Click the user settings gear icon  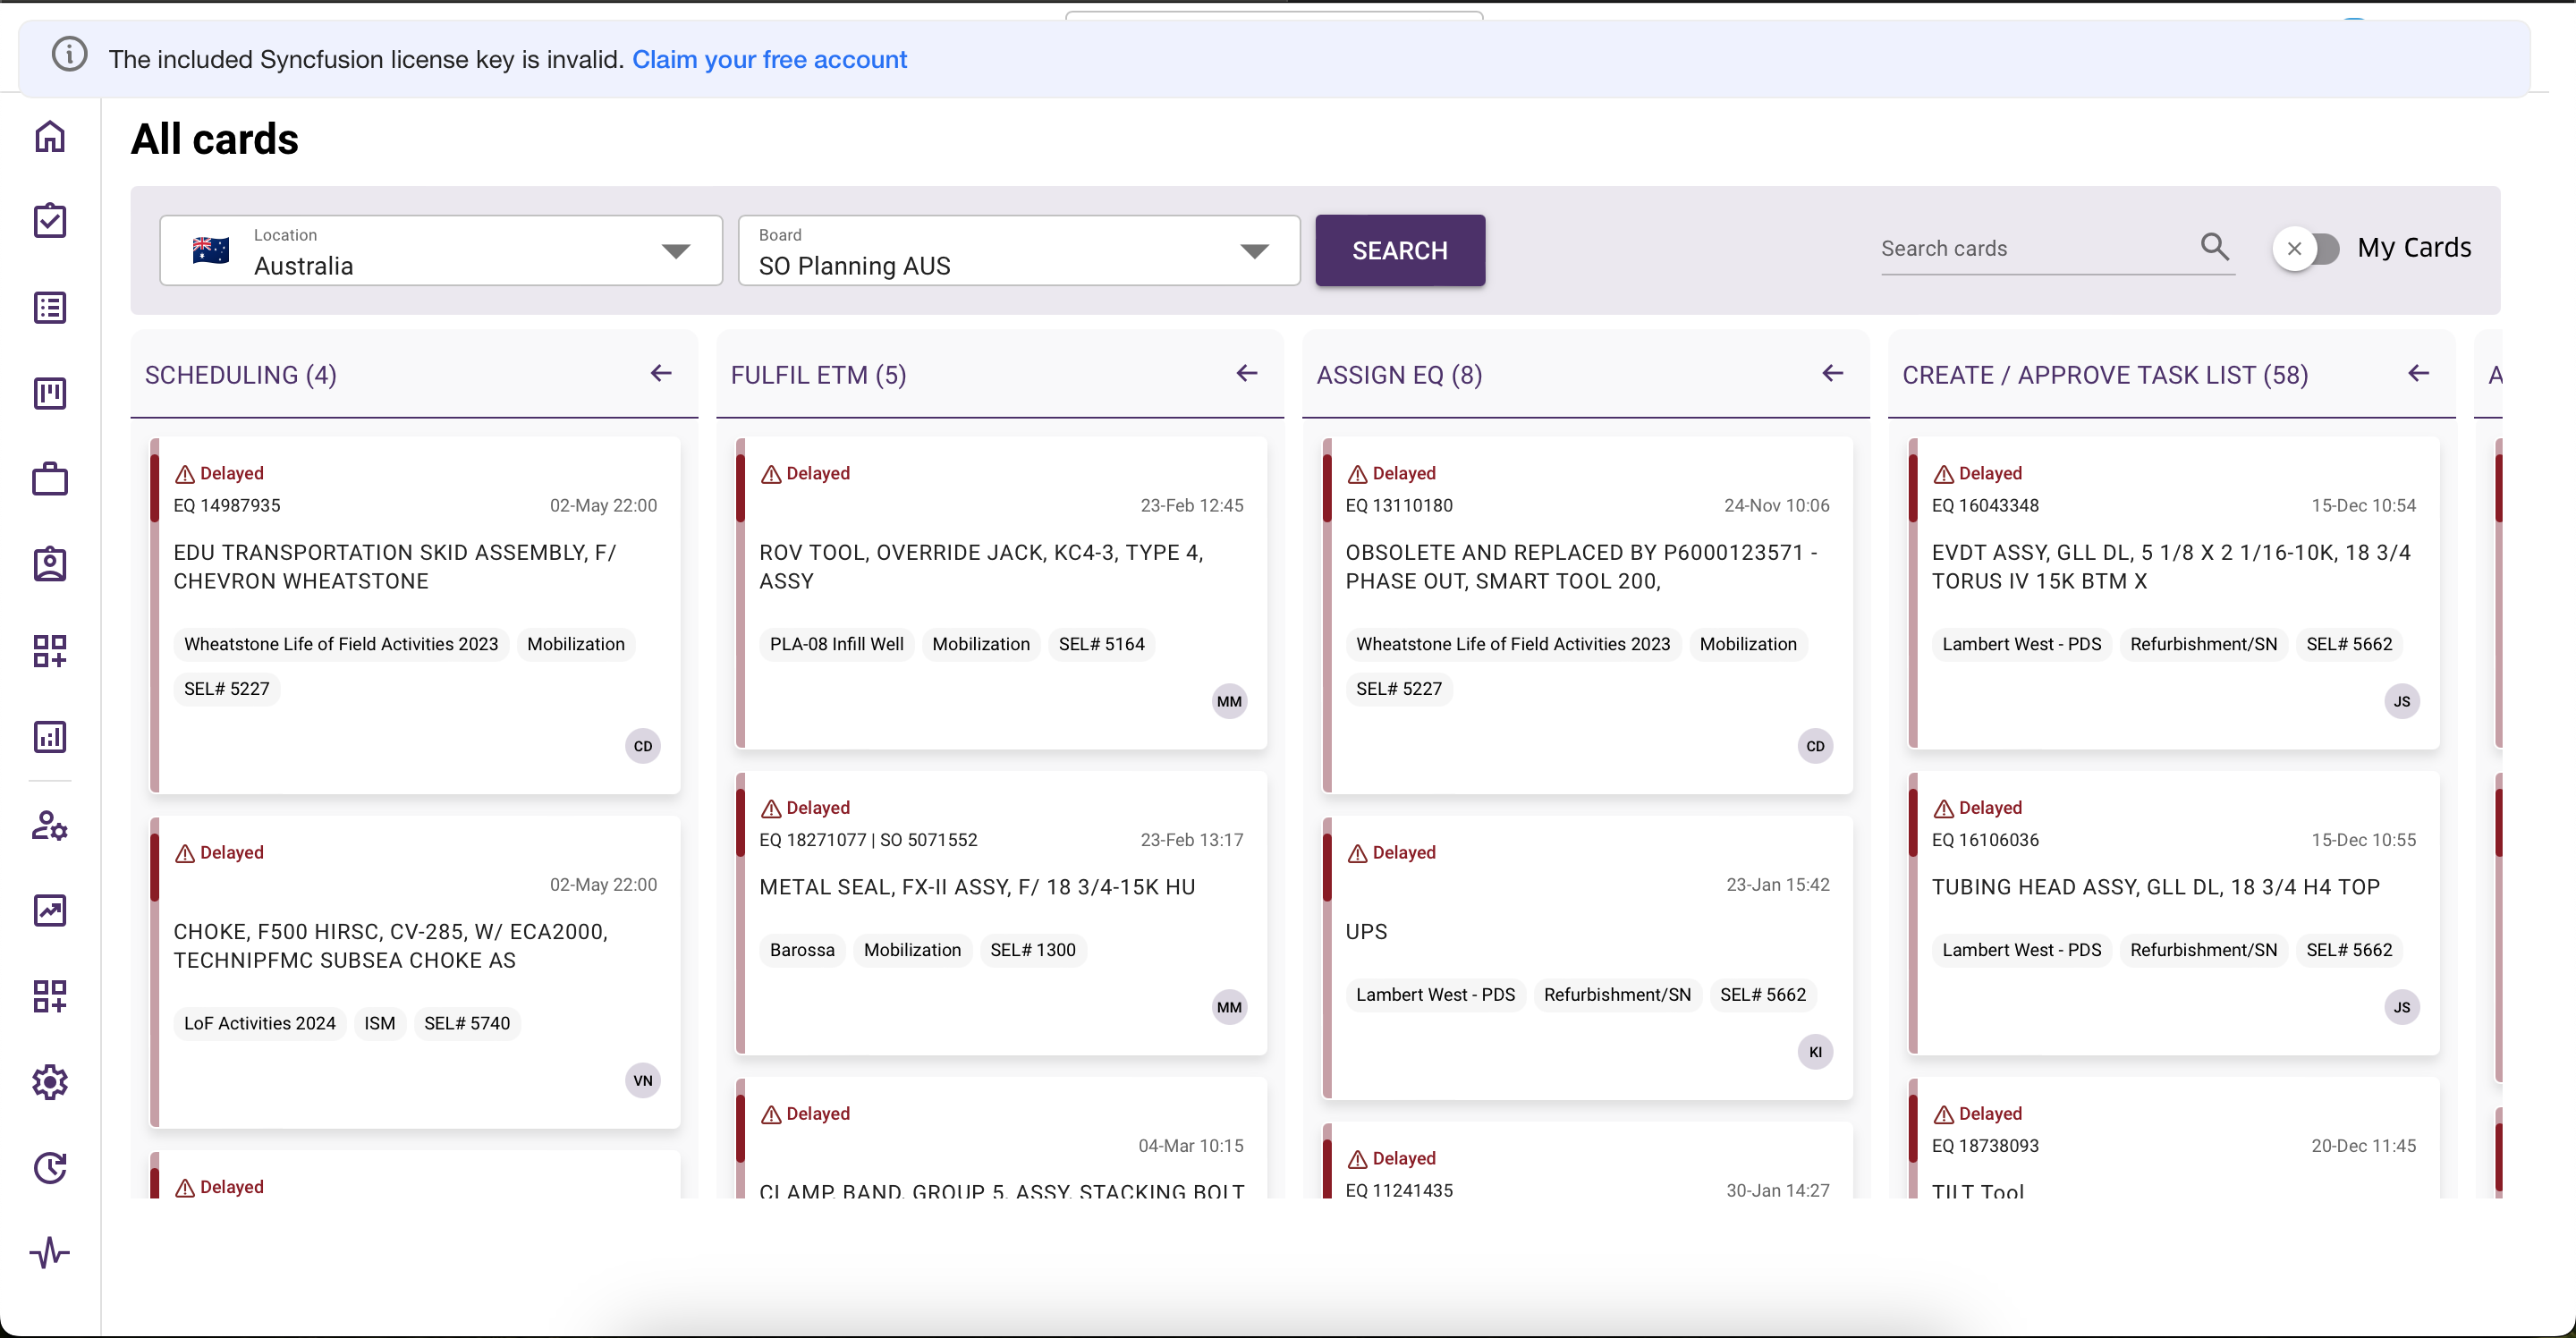coord(50,826)
